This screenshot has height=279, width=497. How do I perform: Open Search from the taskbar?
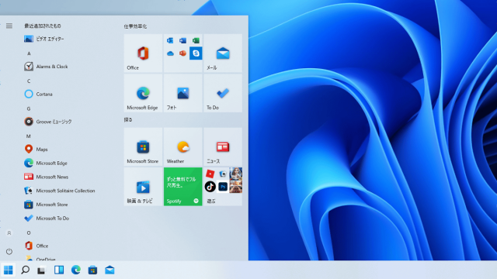pyautogui.click(x=25, y=270)
